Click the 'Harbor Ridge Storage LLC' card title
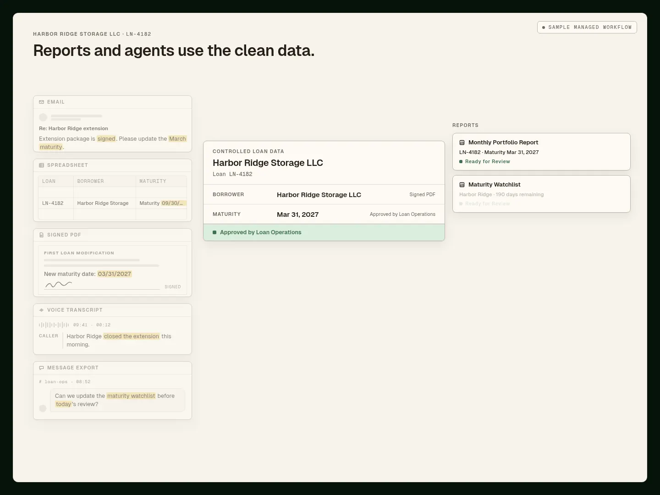Image resolution: width=660 pixels, height=495 pixels. point(268,163)
